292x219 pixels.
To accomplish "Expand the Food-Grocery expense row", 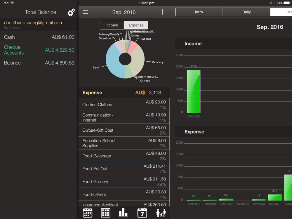I will [x=124, y=182].
